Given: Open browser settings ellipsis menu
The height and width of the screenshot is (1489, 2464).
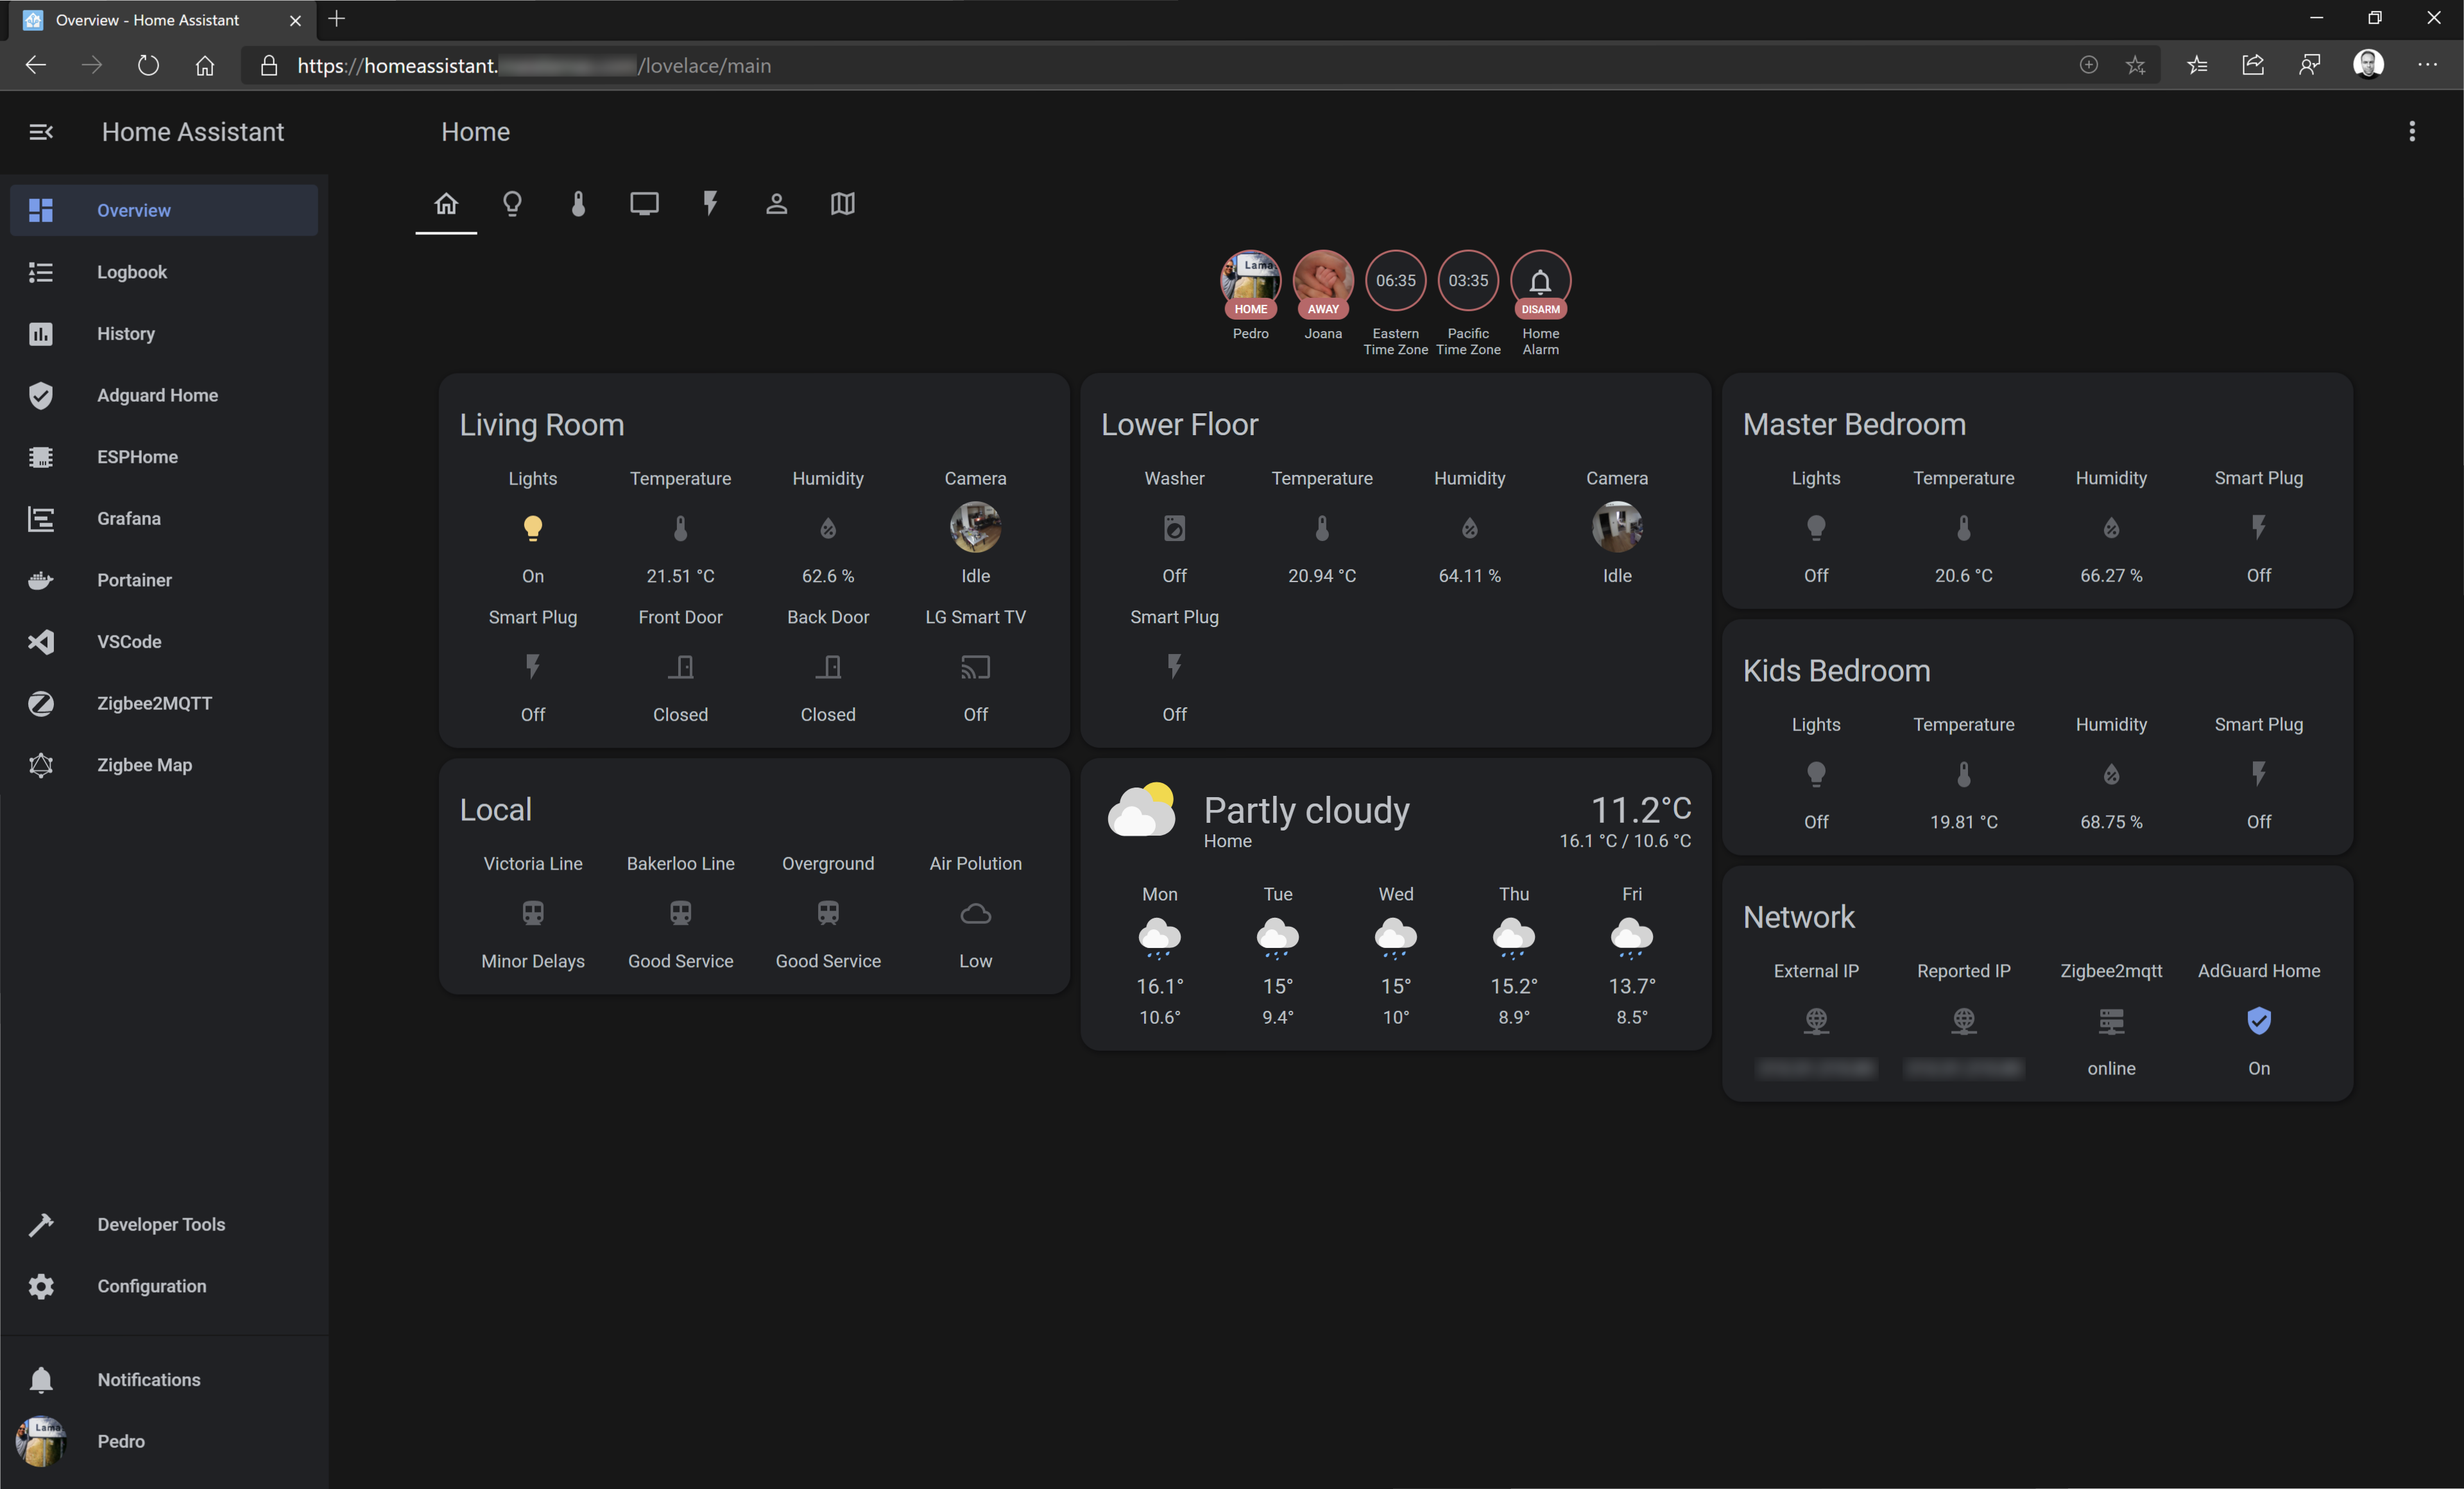Looking at the screenshot, I should click(2427, 65).
